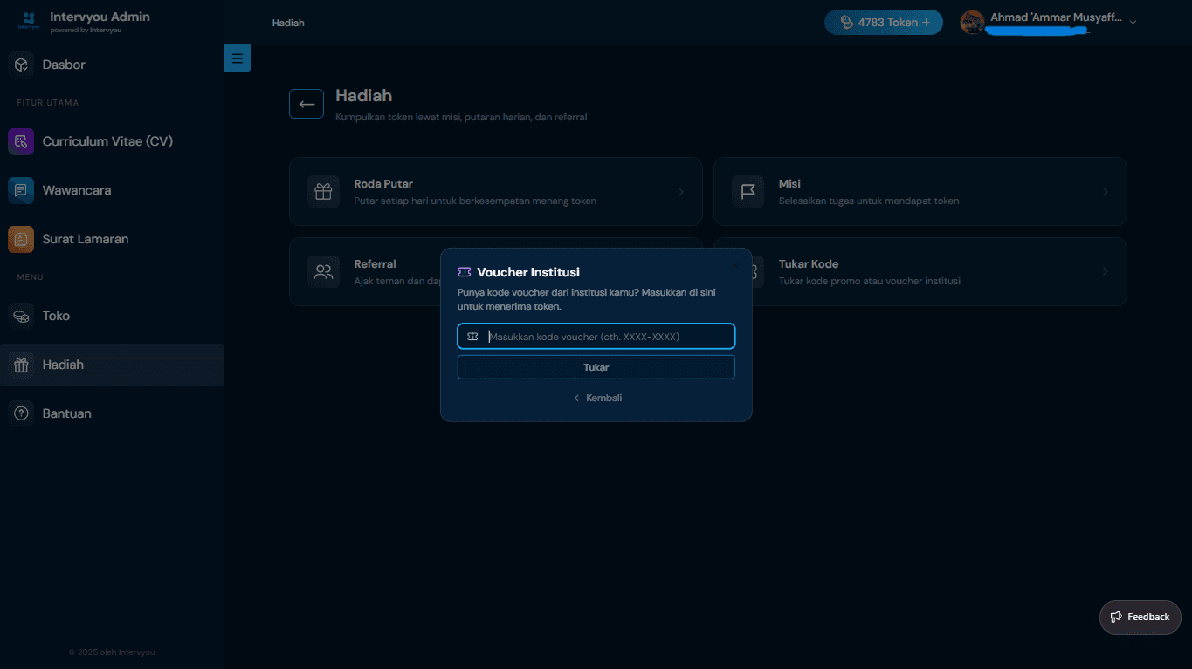1192x669 pixels.
Task: Open the Tukar Kode card
Action: coord(920,272)
